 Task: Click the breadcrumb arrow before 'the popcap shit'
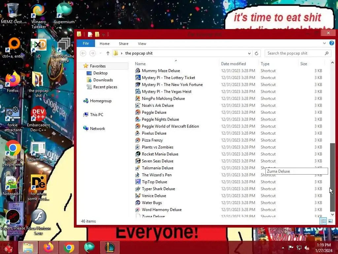[x=121, y=53]
